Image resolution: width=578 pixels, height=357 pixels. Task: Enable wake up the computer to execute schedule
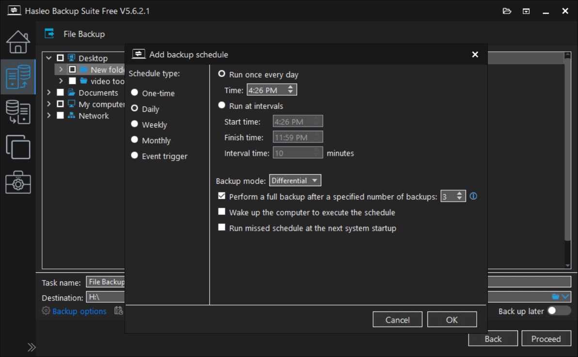click(222, 211)
